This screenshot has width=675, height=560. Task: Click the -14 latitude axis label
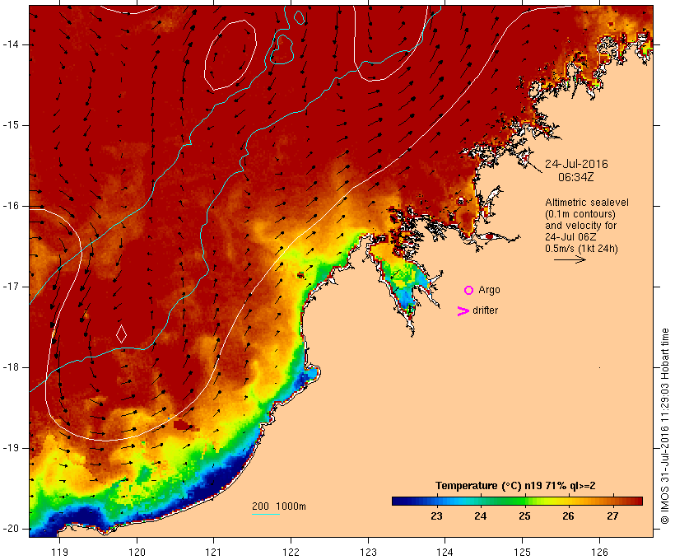point(11,44)
